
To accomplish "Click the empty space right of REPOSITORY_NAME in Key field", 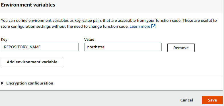I will pyautogui.click(x=59, y=47).
